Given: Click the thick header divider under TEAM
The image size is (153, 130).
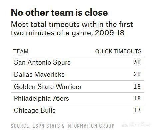Looking at the screenshot, I should 77,56.
